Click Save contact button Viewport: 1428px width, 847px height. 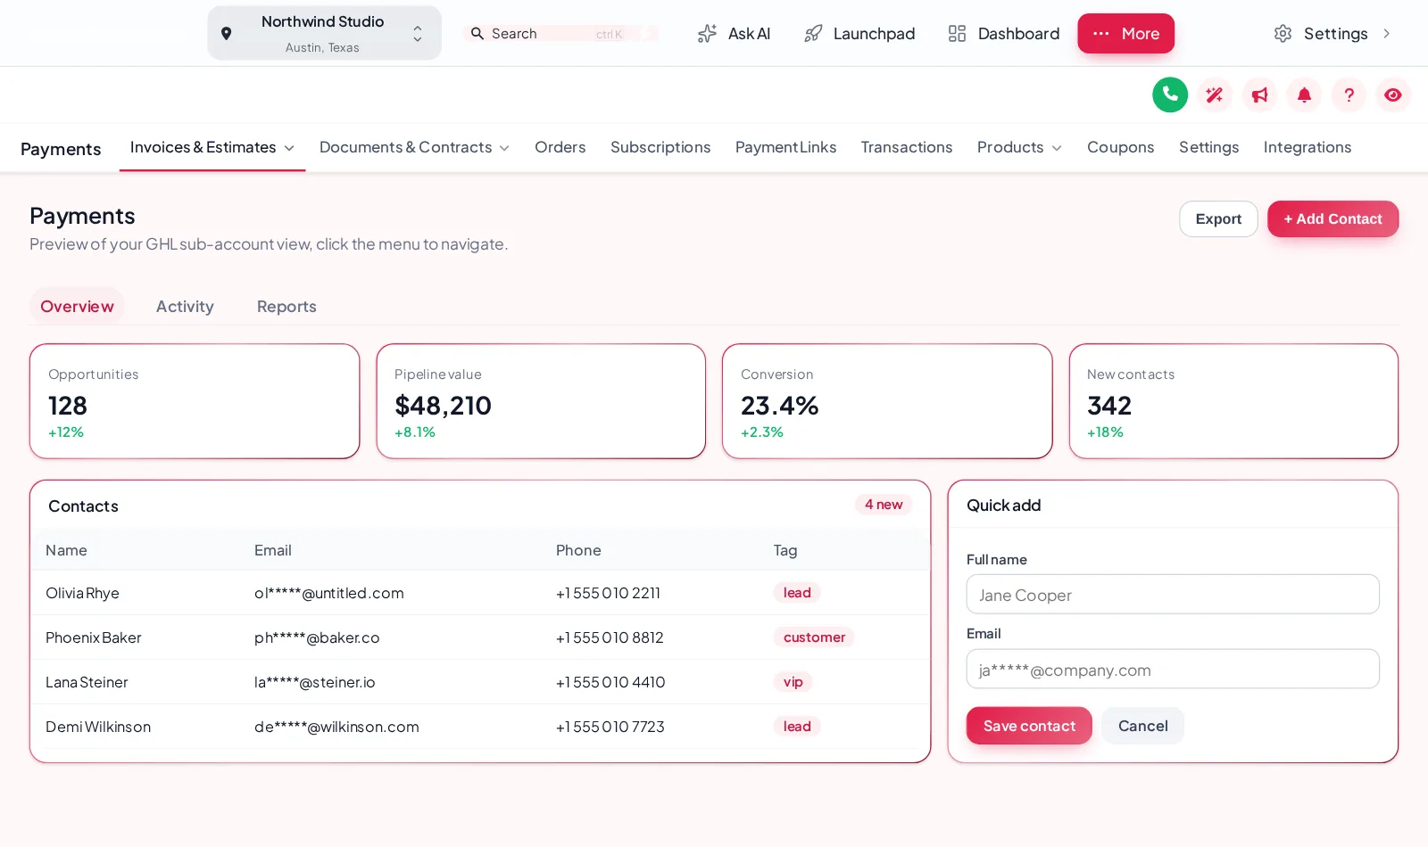point(1029,726)
